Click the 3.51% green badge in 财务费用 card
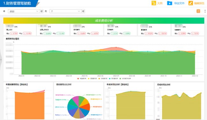 [x=114, y=33]
